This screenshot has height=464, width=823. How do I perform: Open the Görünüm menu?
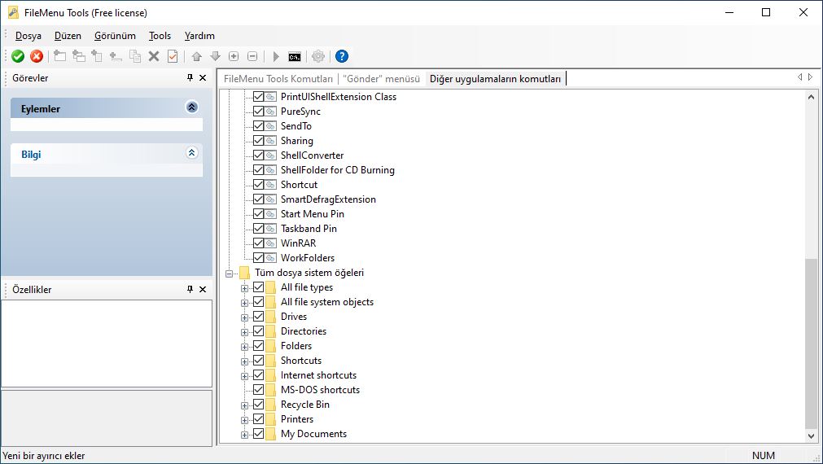point(115,36)
